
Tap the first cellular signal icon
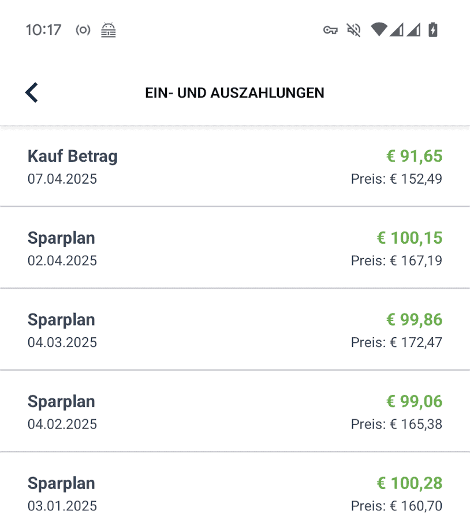click(x=397, y=29)
